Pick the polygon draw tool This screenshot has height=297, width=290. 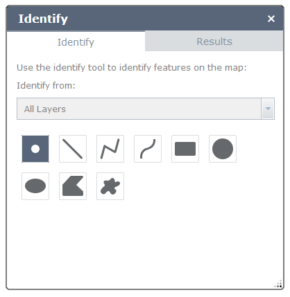click(73, 186)
